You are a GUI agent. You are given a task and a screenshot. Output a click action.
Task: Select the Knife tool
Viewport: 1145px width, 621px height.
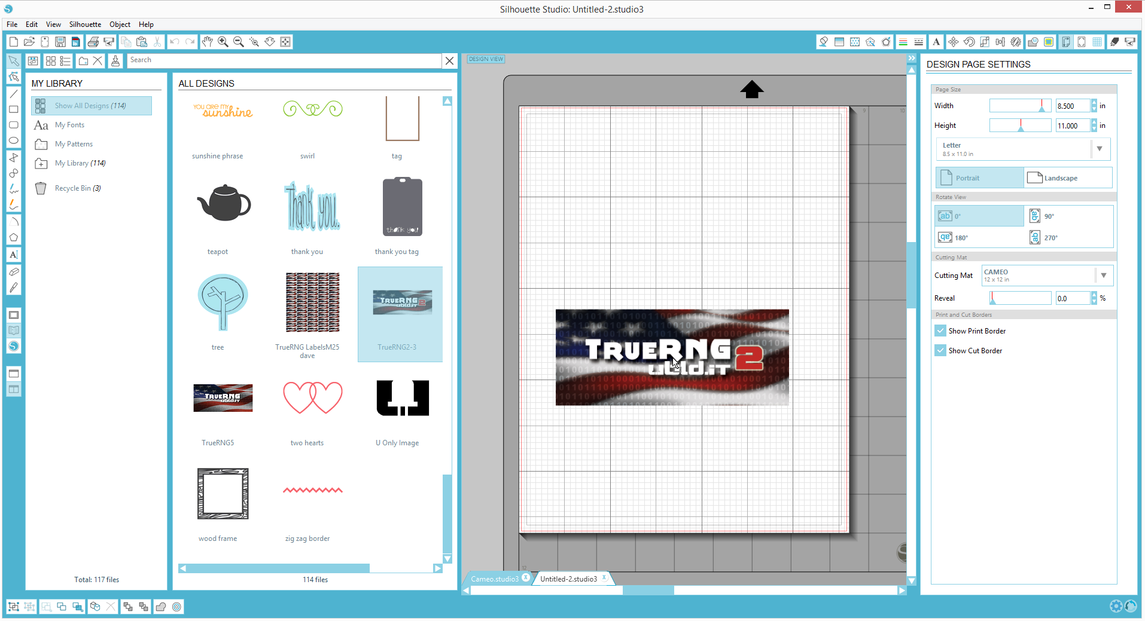point(14,287)
